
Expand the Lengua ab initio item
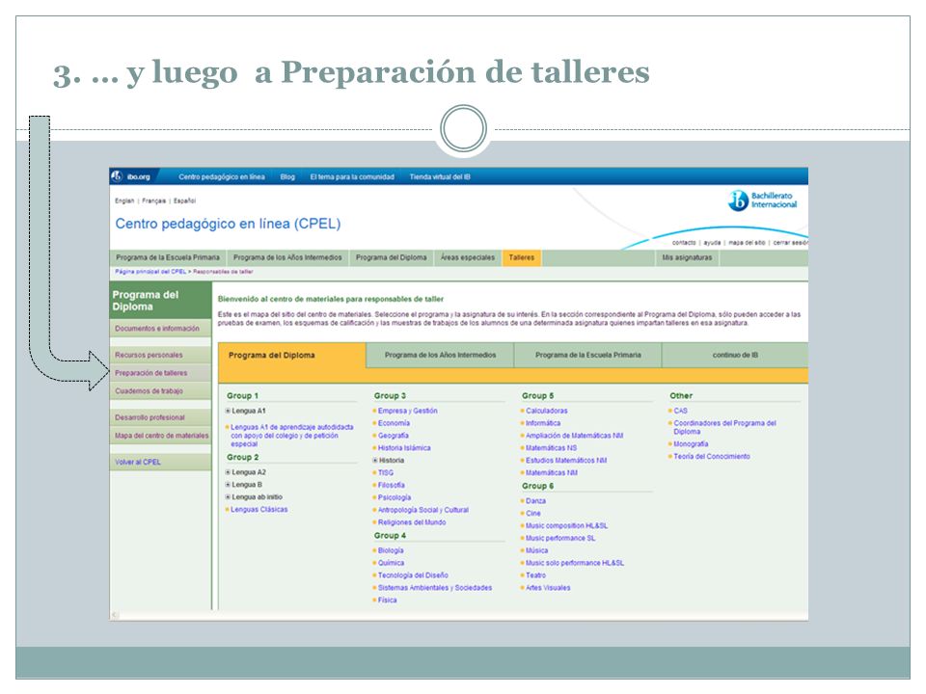point(228,497)
